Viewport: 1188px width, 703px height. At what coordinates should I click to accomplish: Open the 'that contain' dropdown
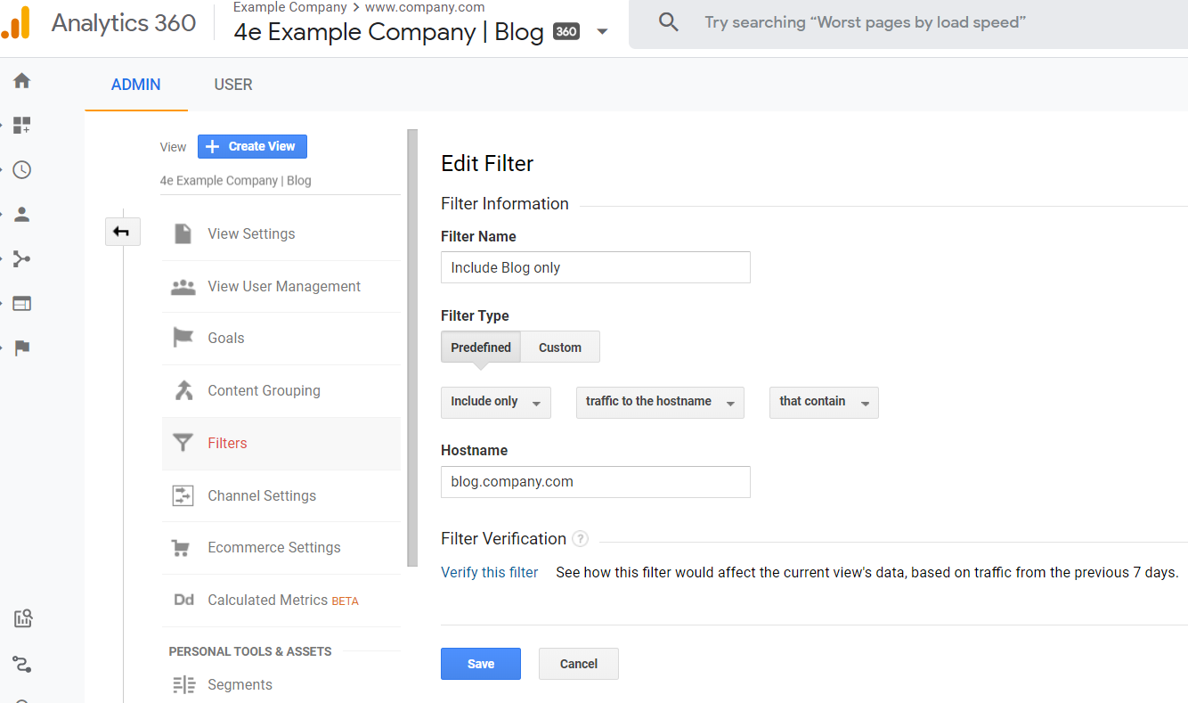824,402
